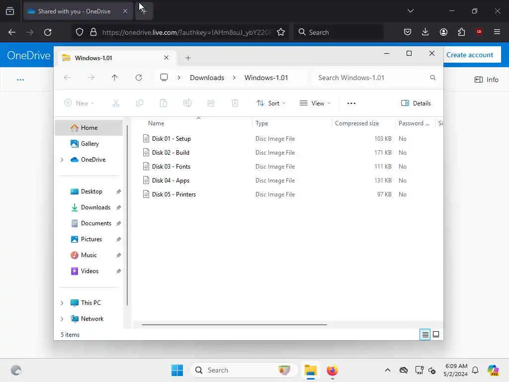Select the Disk 01 - Setup file
Viewport: 509px width, 382px height.
[171, 139]
